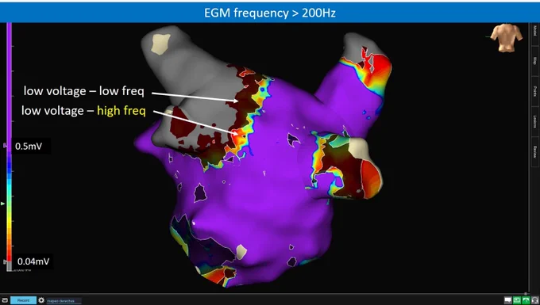Click the green signal connection icon
This screenshot has height=305, width=540.
526,300
